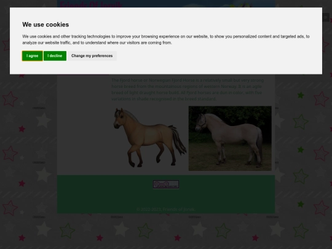This screenshot has width=332, height=249.
Task: Click the blue header banner behind the title
Action: [x=170, y=4]
